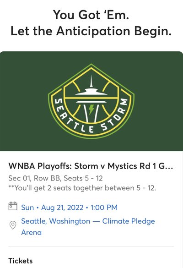Click the 1:00 PM time in date link
The height and width of the screenshot is (268, 183).
[104, 208]
